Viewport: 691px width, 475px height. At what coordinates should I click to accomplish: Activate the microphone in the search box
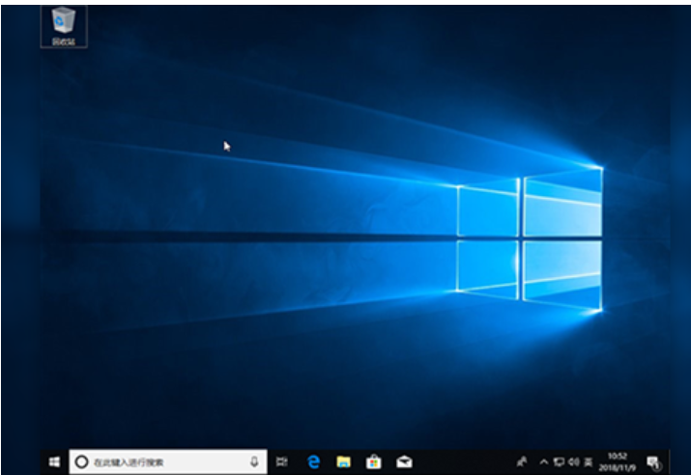[254, 462]
